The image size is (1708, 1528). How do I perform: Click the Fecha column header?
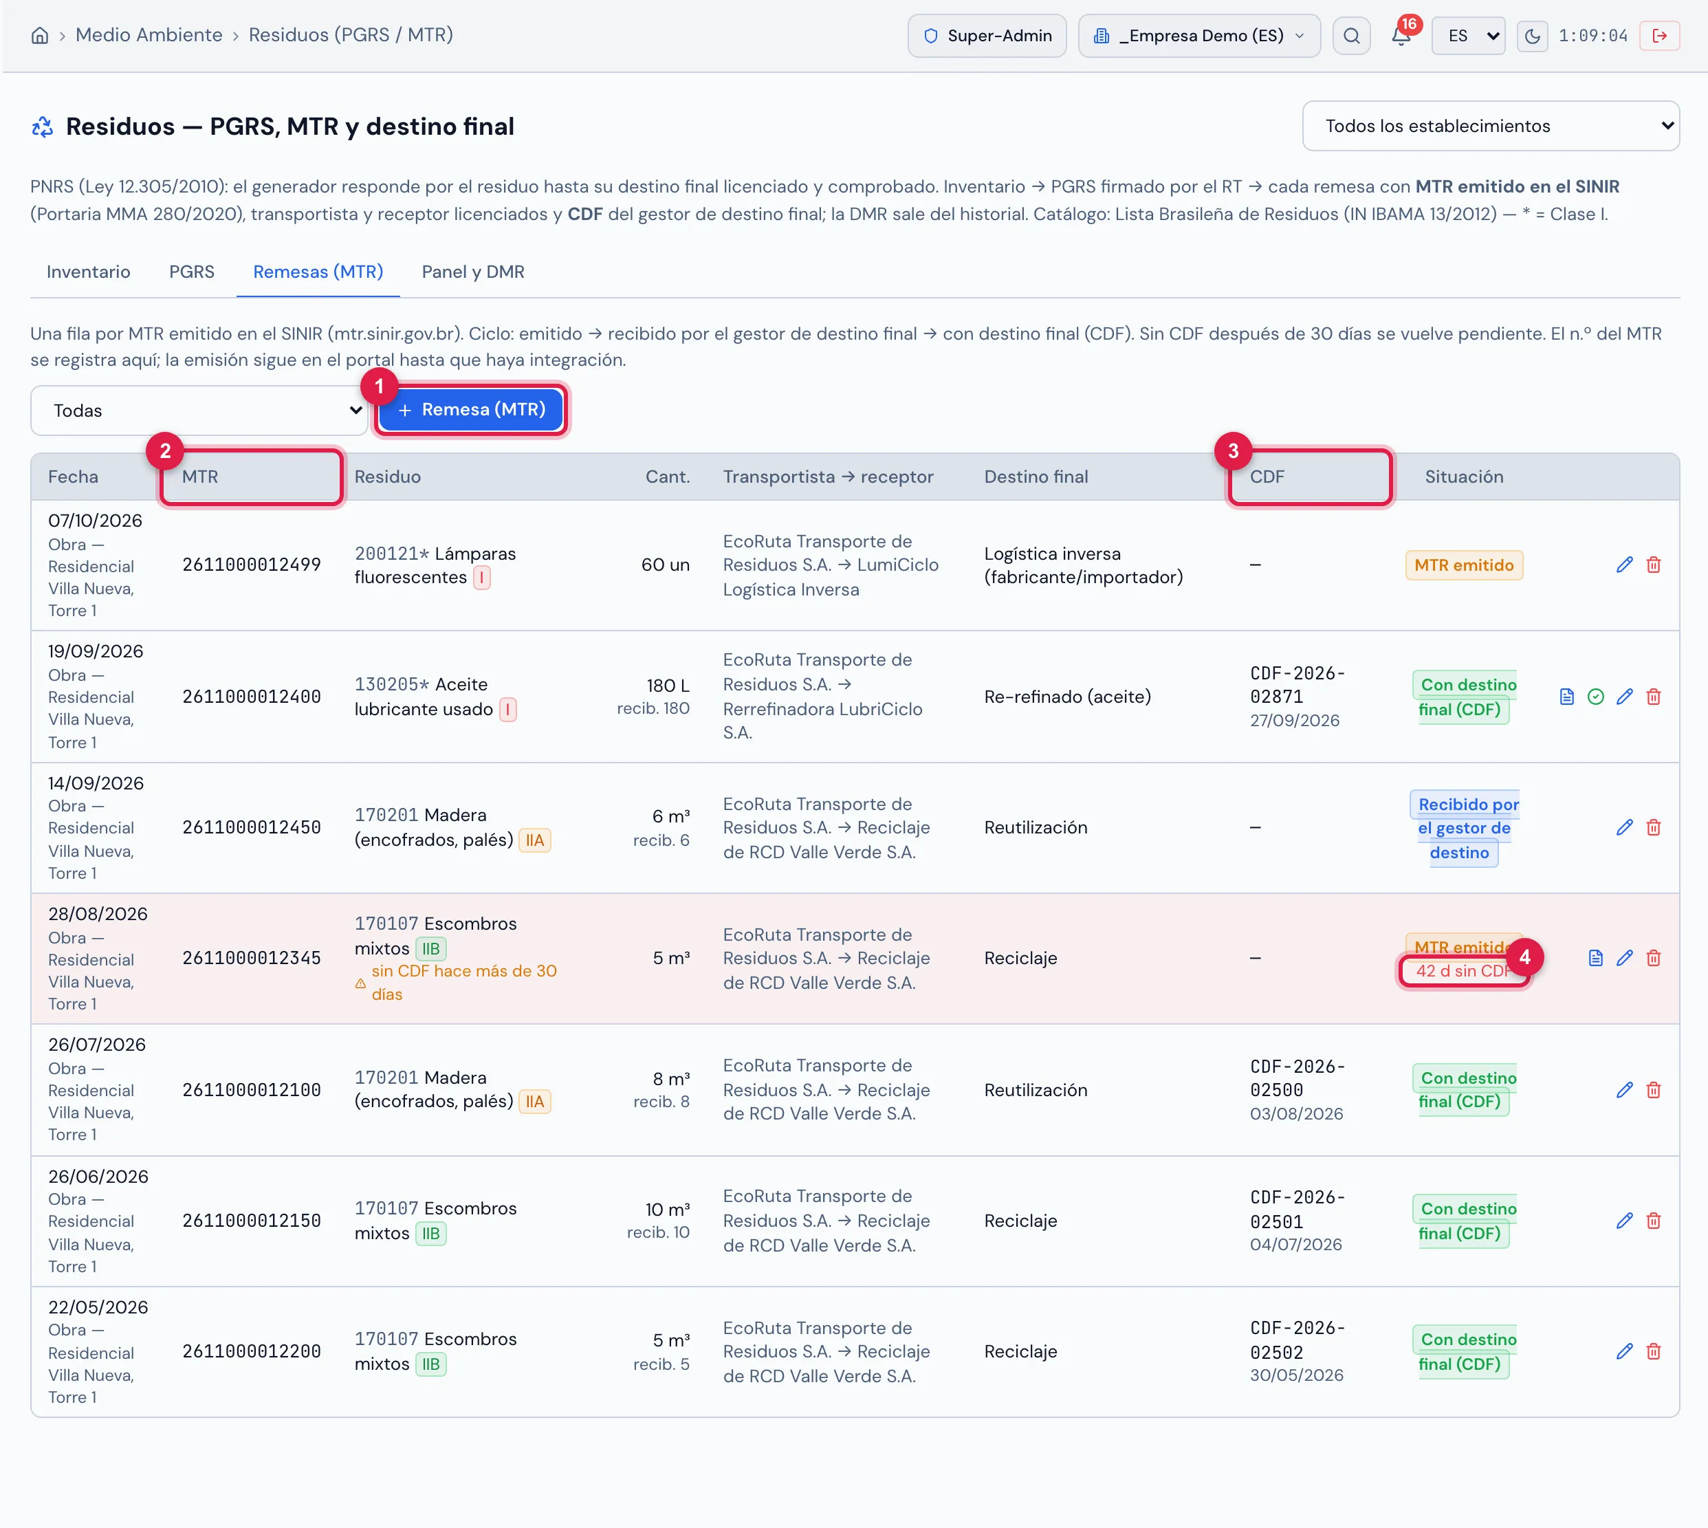coord(73,477)
